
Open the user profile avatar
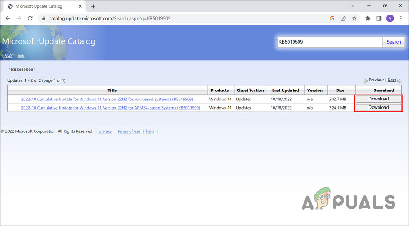click(390, 19)
